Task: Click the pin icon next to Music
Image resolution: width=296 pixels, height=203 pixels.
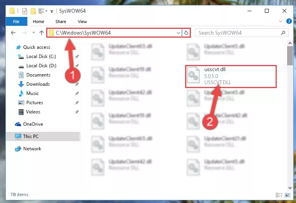Action: pyautogui.click(x=77, y=93)
